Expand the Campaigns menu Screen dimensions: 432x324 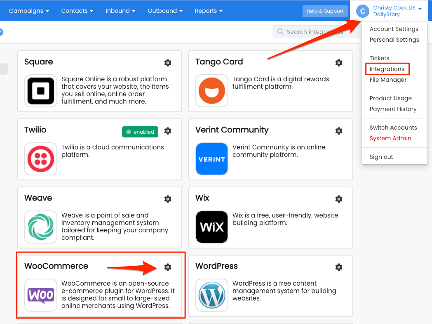coord(29,11)
